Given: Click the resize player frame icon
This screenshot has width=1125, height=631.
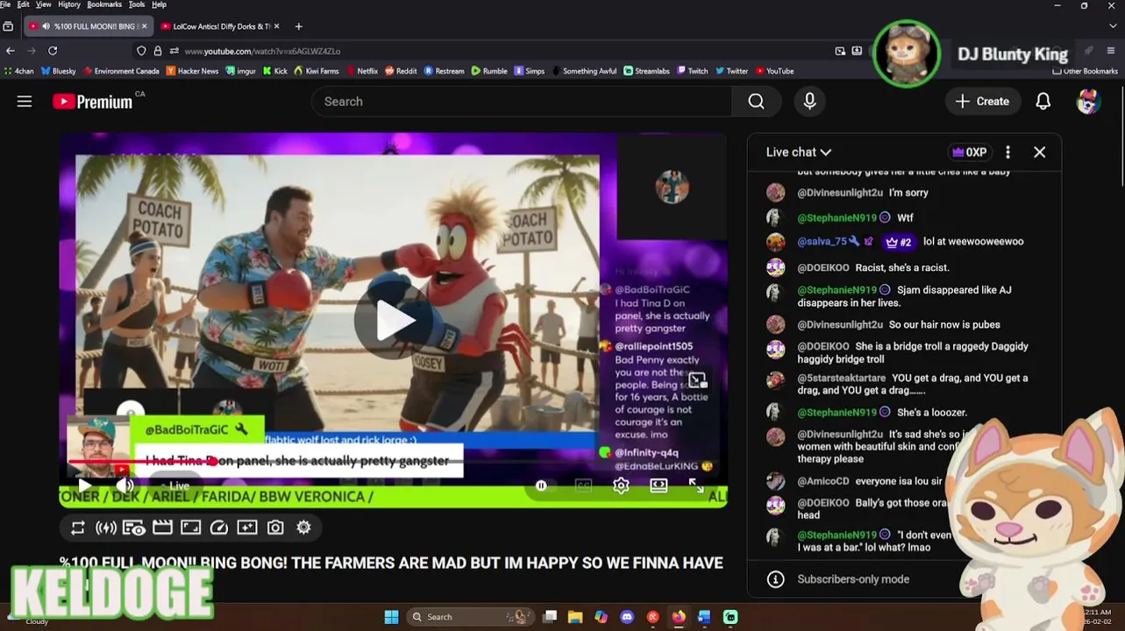Looking at the screenshot, I should (190, 528).
